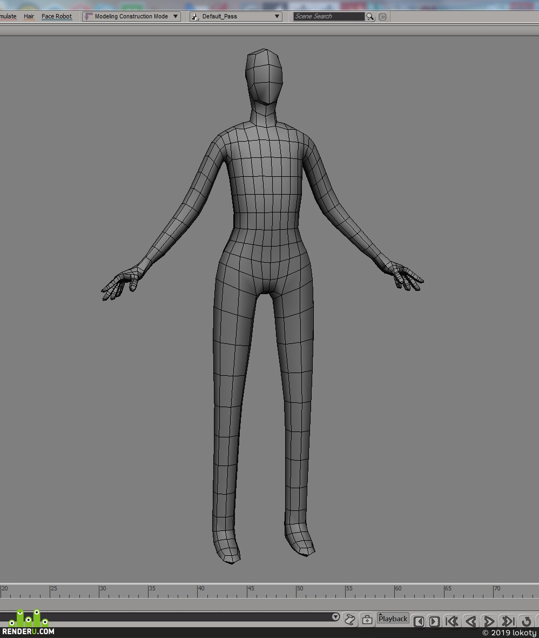The width and height of the screenshot is (539, 638).
Task: Jump to the last frame
Action: 508,621
